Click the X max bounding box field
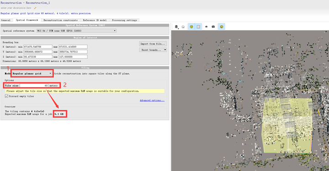This screenshot has height=171, width=329. pyautogui.click(x=73, y=47)
